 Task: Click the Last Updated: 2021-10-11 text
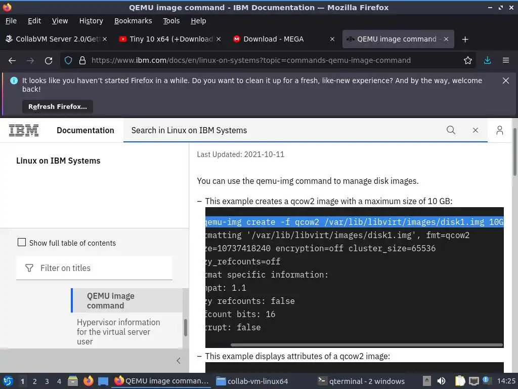[x=240, y=154]
